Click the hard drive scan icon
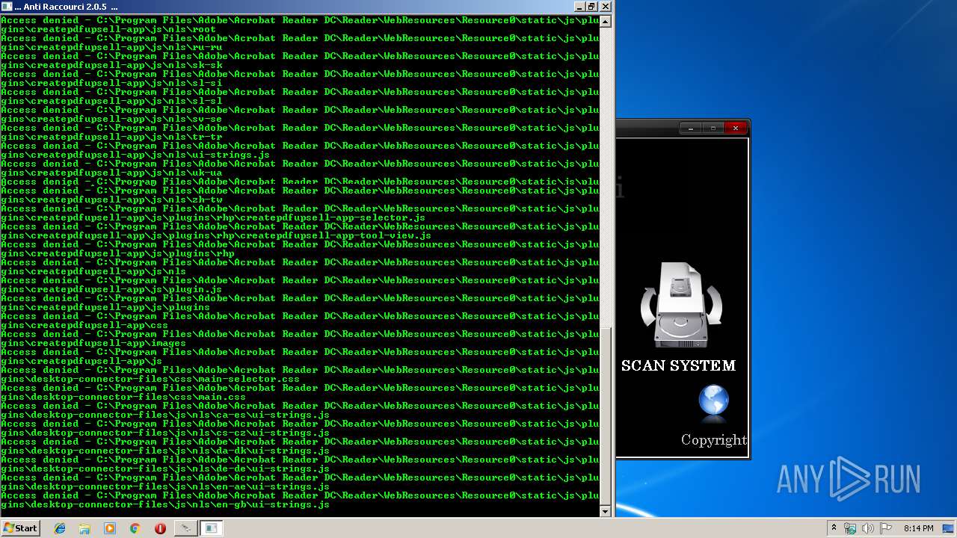The image size is (957, 538). 681,305
